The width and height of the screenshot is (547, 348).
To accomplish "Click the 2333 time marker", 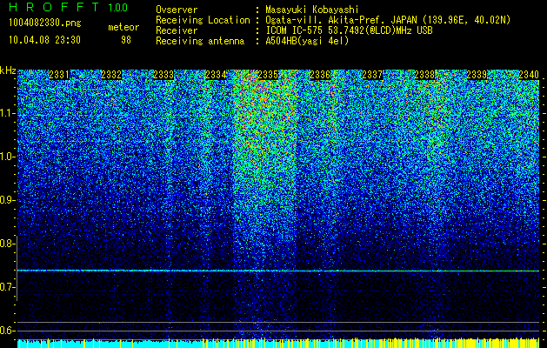I will click(x=163, y=75).
